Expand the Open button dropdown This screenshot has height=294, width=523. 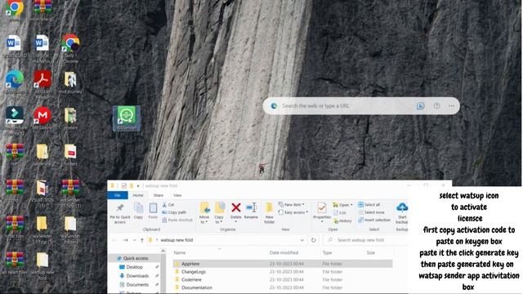pyautogui.click(x=351, y=205)
